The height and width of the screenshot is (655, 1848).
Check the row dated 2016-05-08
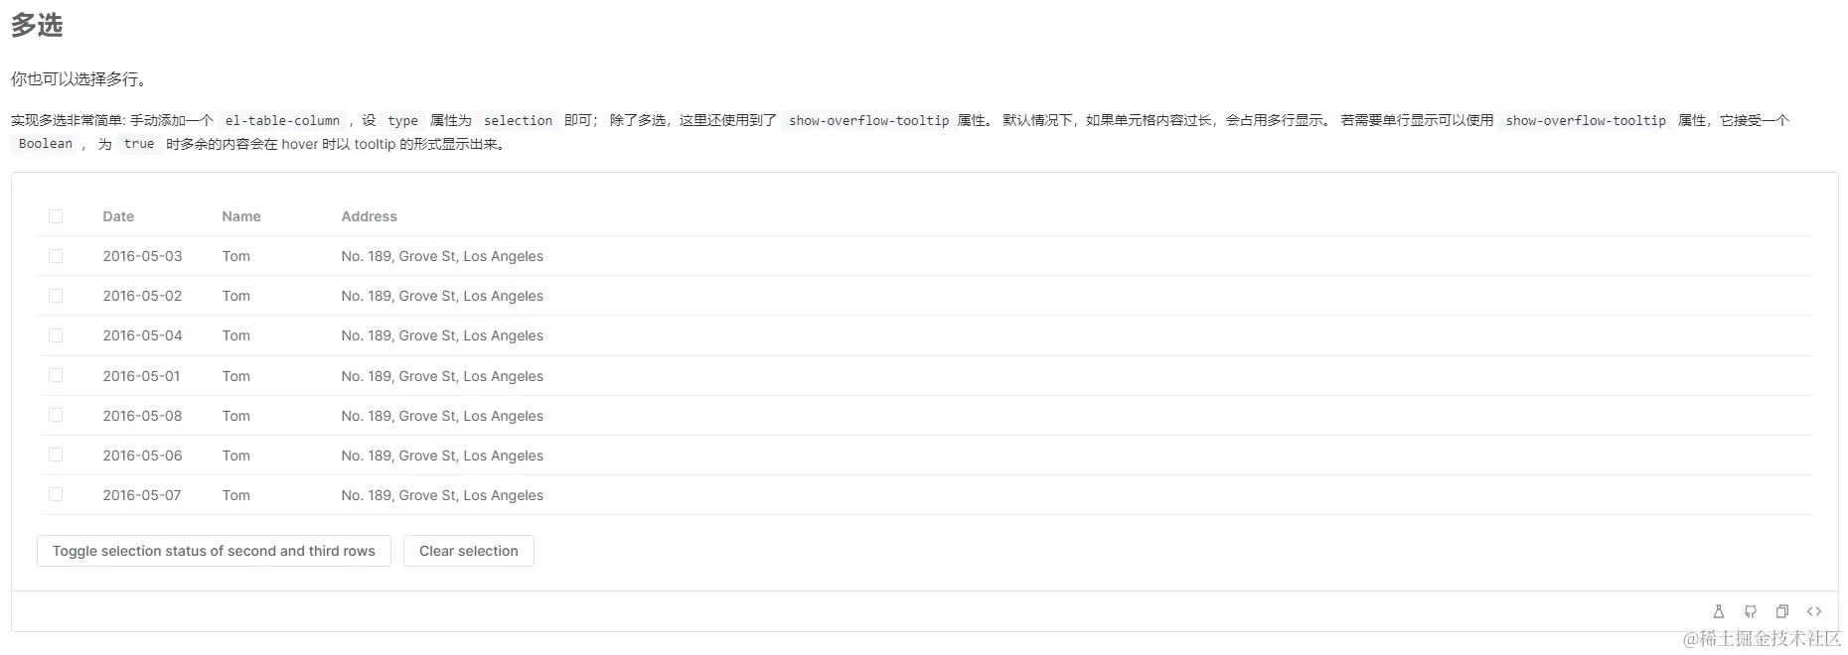56,415
